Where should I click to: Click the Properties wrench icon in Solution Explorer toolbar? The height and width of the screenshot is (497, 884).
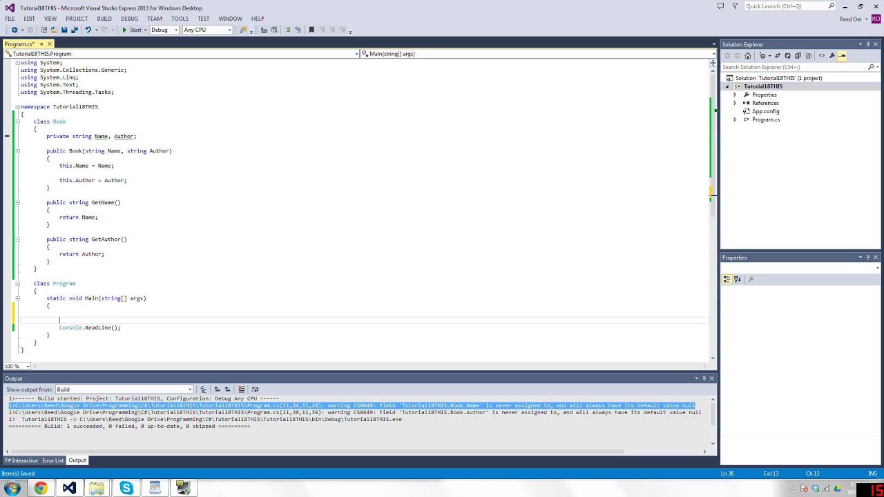(x=832, y=55)
